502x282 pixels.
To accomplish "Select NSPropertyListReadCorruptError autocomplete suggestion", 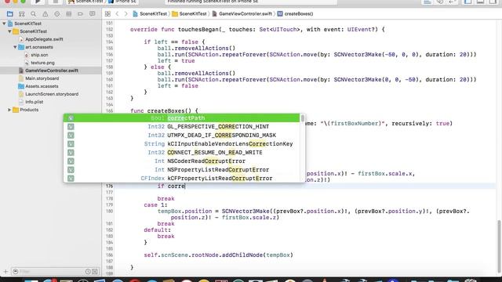I will (x=181, y=170).
